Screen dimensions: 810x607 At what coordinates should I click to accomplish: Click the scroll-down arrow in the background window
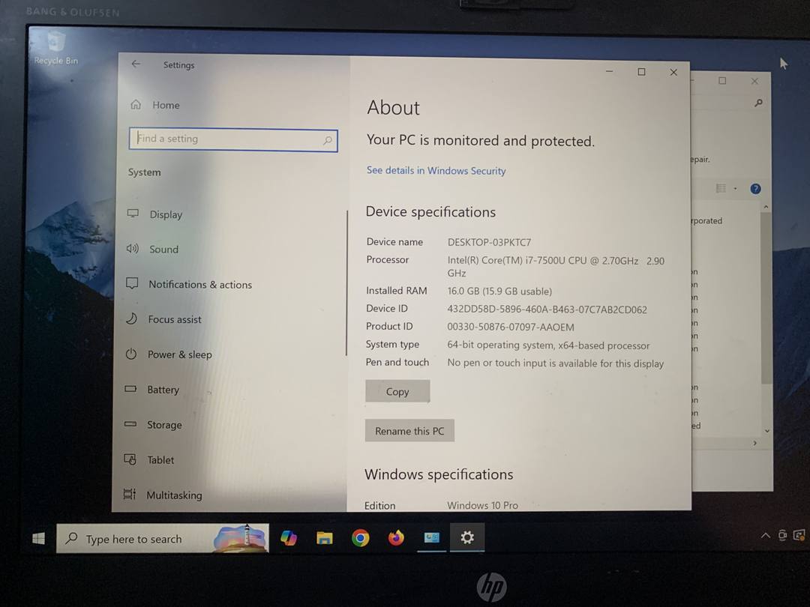click(767, 430)
